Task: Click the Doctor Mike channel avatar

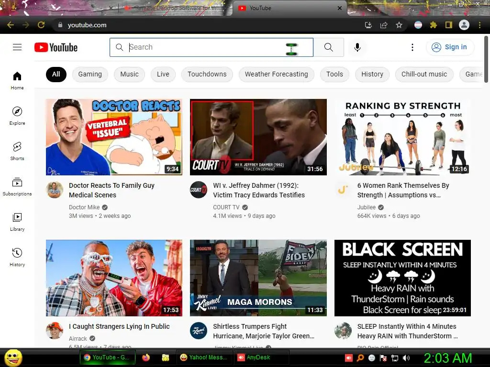Action: [x=55, y=190]
